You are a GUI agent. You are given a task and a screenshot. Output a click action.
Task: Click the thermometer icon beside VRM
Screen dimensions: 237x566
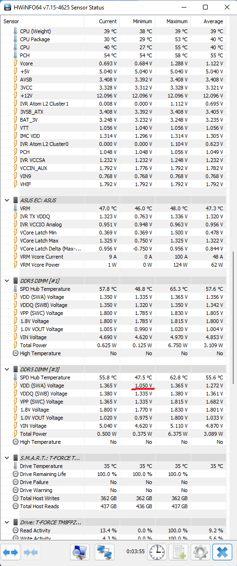[16, 209]
